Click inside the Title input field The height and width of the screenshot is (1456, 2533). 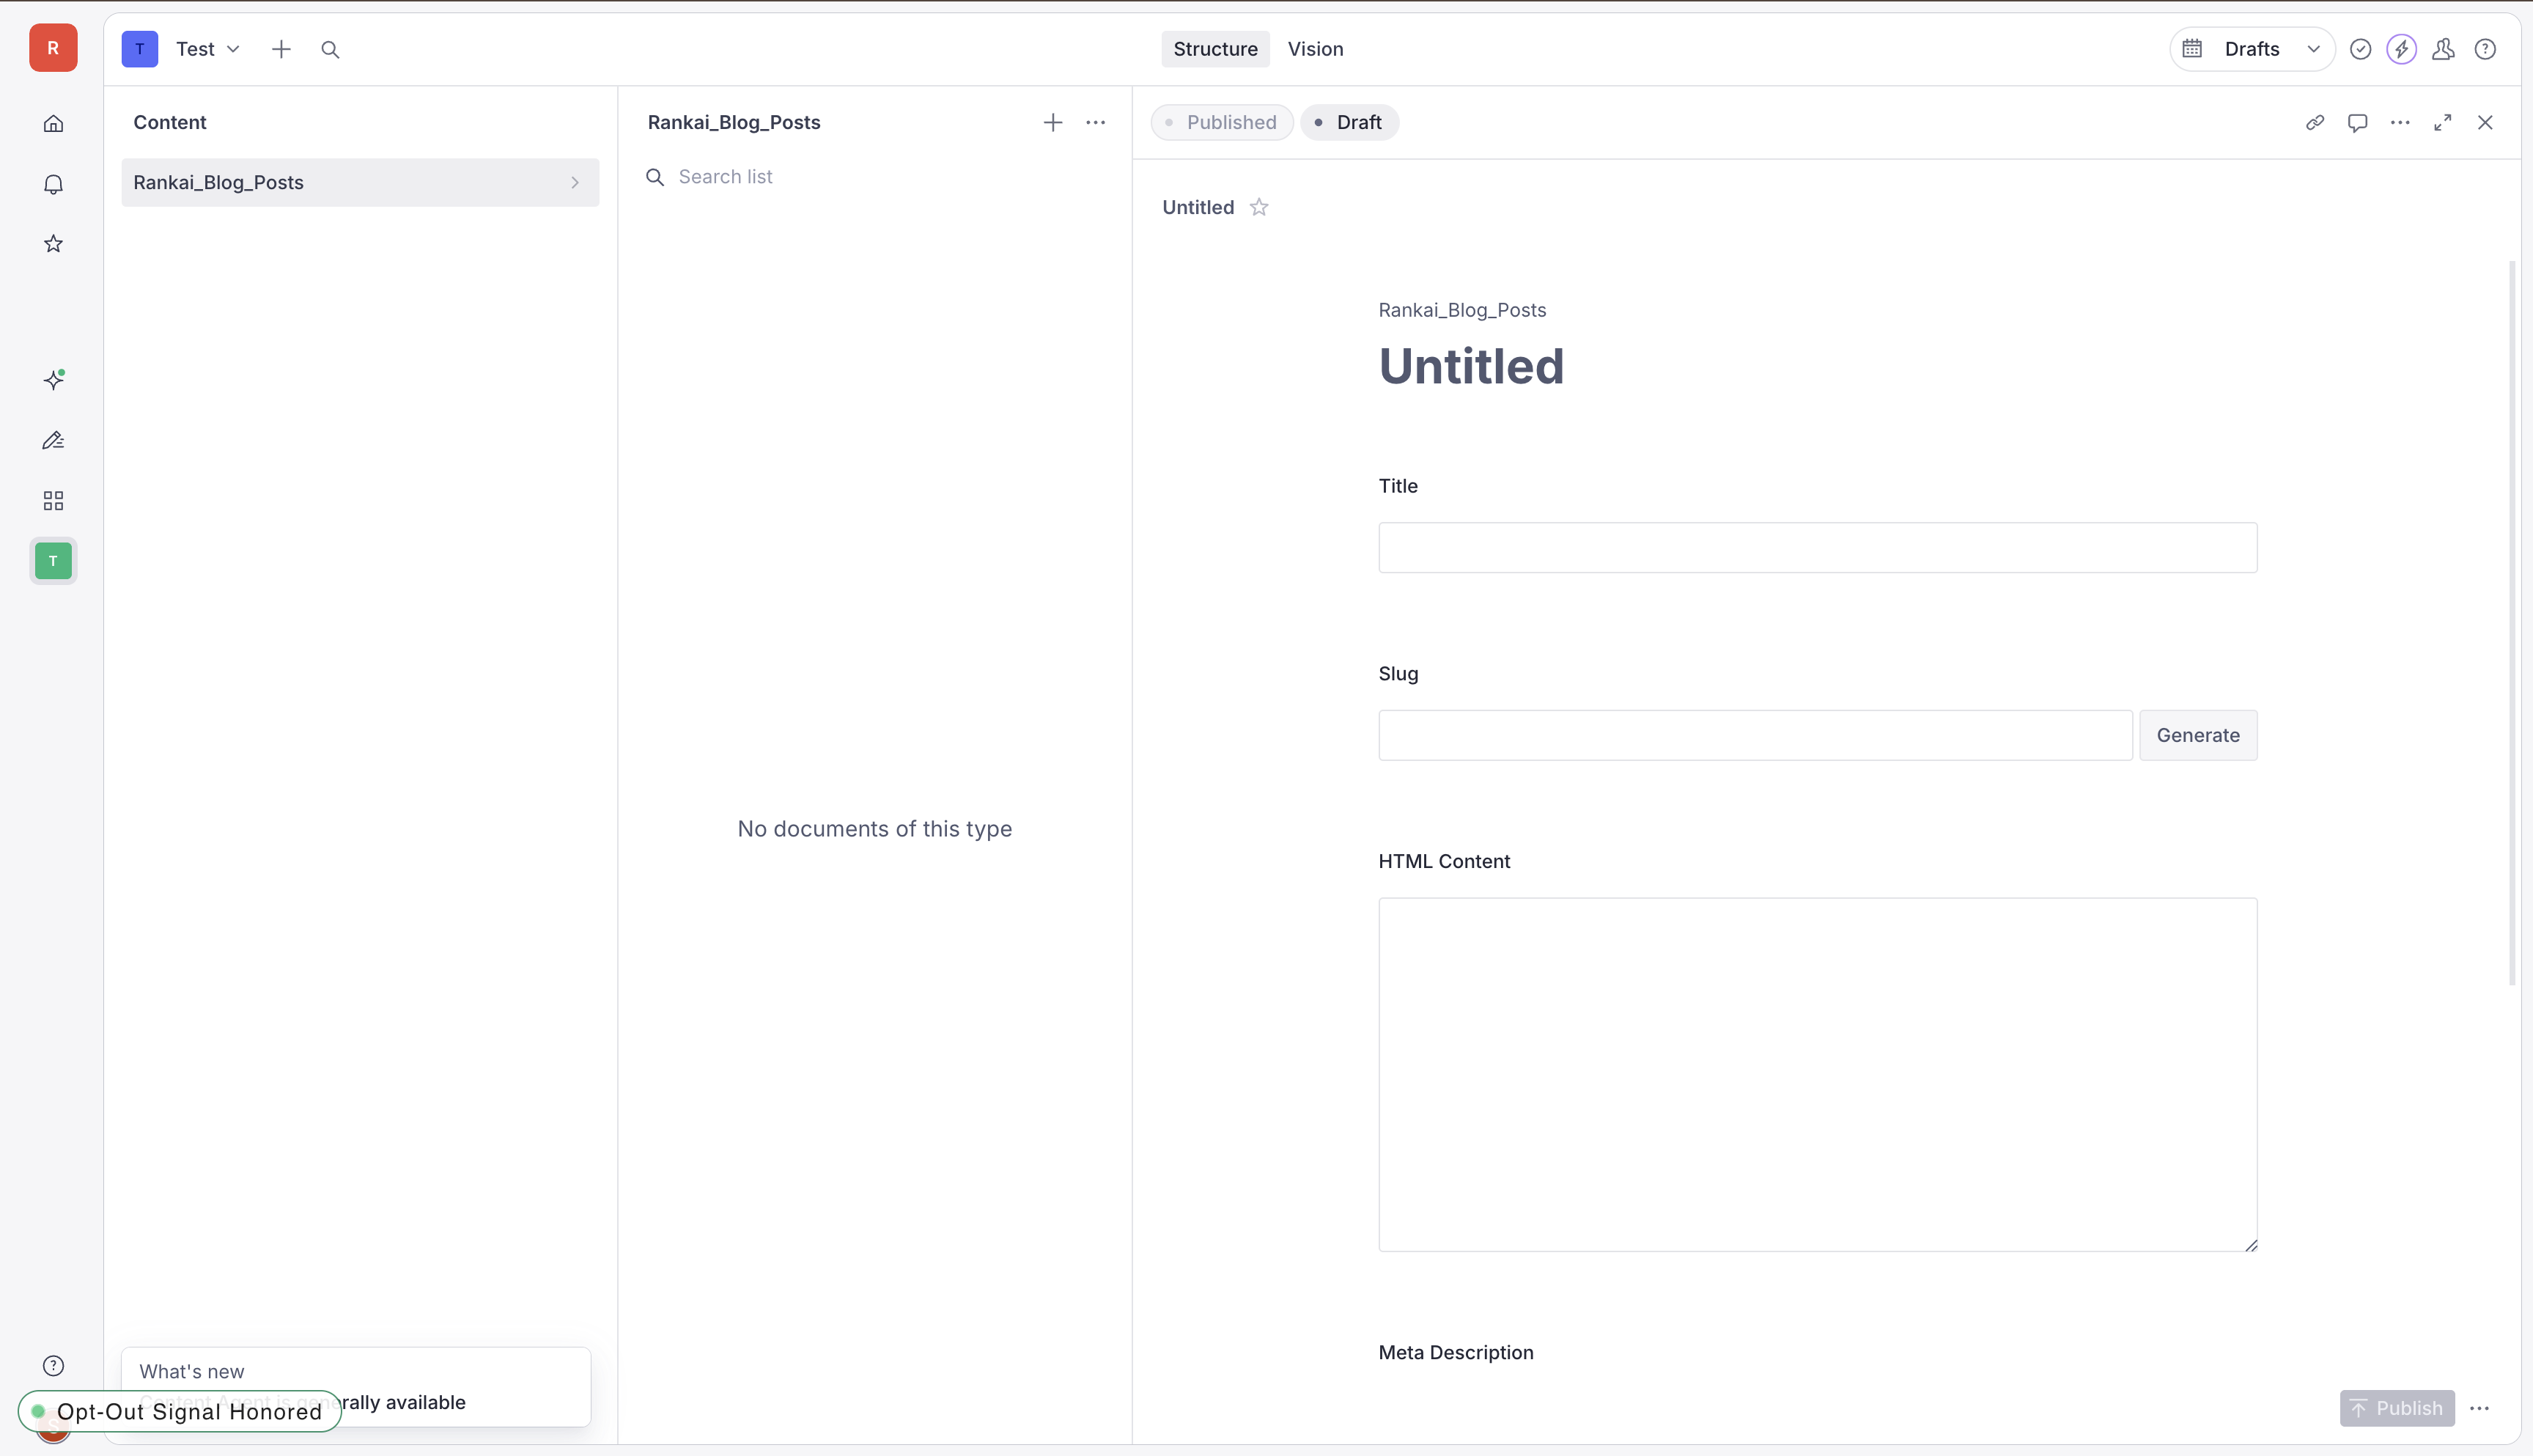click(1815, 547)
